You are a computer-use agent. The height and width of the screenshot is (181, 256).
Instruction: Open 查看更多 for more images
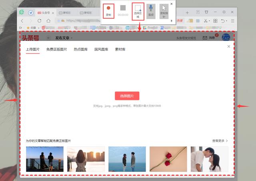tap(220, 141)
